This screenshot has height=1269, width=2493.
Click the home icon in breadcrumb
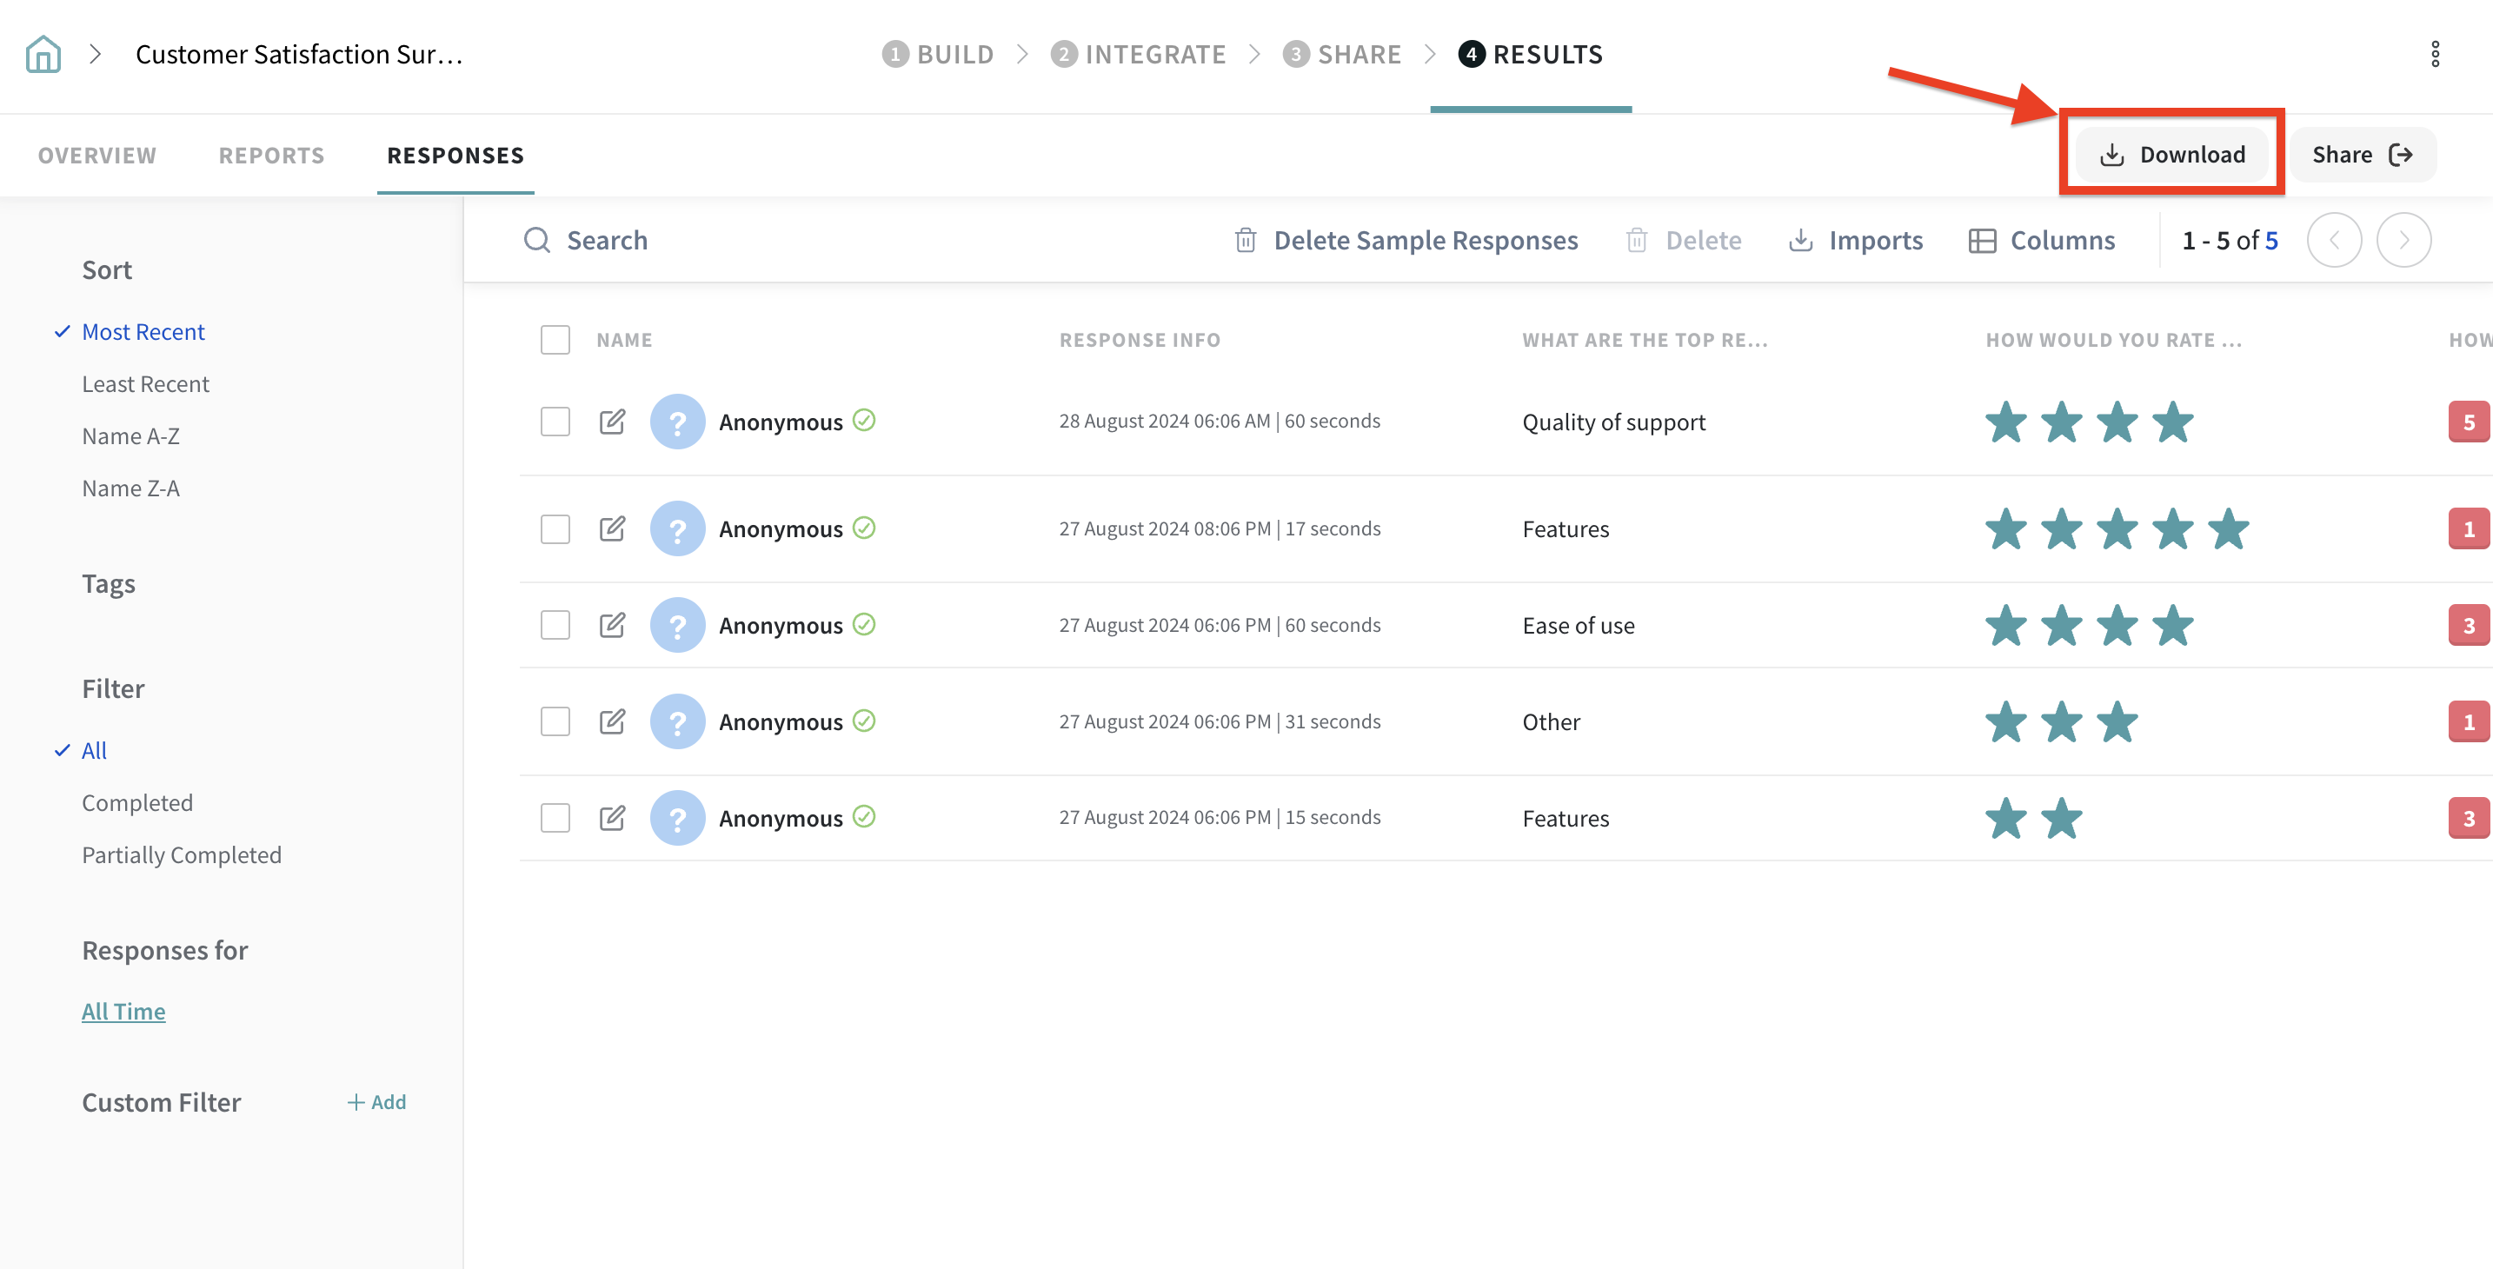[43, 54]
